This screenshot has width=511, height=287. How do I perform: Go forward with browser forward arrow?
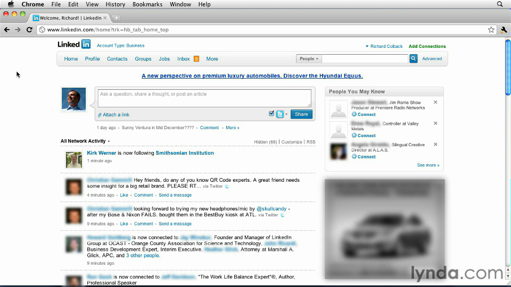click(18, 30)
